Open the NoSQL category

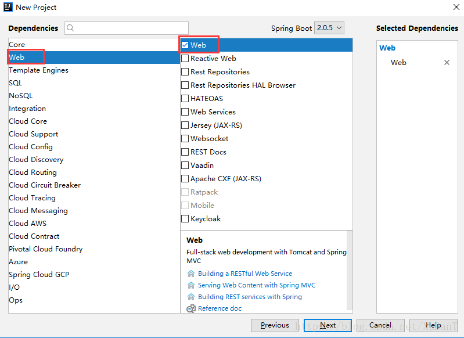(x=94, y=96)
